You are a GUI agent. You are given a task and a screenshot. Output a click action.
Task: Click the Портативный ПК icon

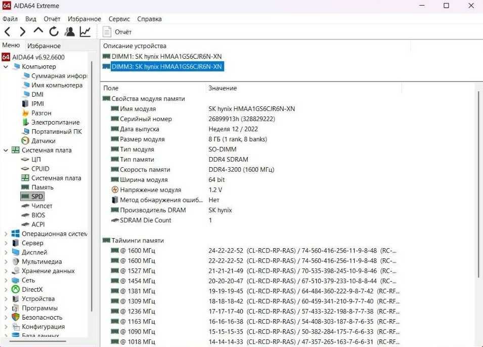pyautogui.click(x=26, y=131)
